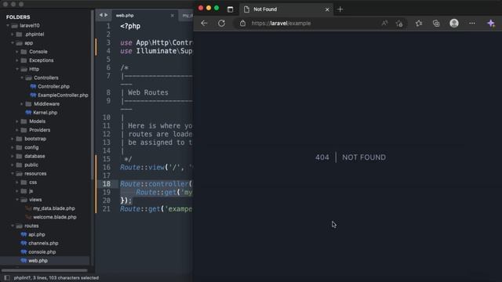Go back in the browser
The image size is (502, 282).
pos(204,23)
